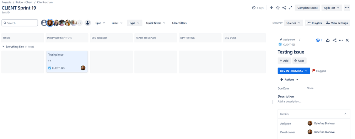Click the task type icon on the CLIENT-625 card

[x=50, y=68]
